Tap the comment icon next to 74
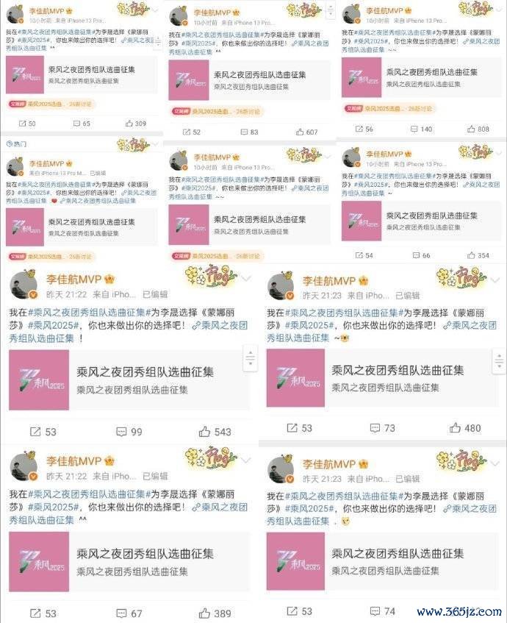Viewport: 507px width, 623px height. [x=375, y=610]
